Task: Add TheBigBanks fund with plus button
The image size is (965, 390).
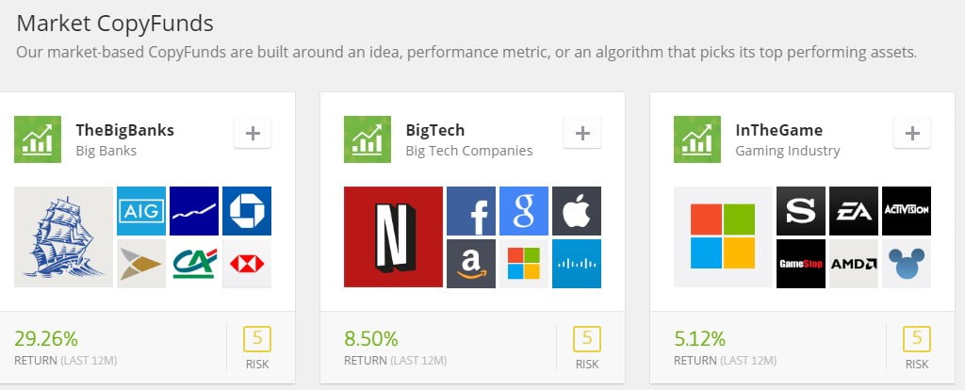Action: (x=253, y=133)
